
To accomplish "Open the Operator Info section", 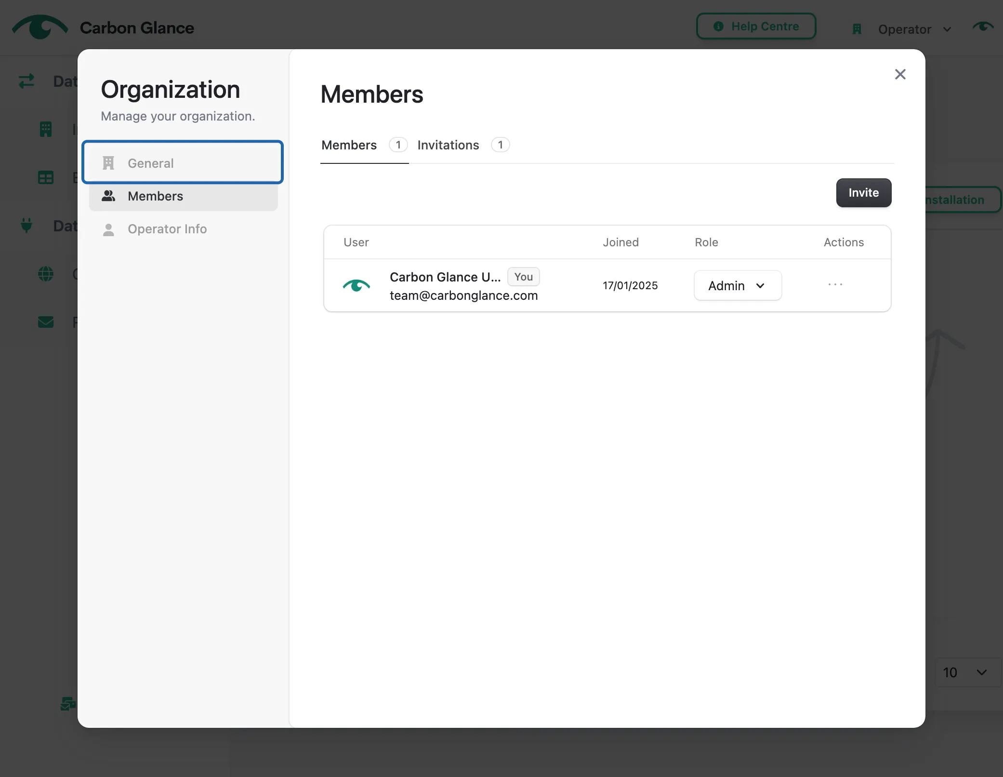I will 184,229.
